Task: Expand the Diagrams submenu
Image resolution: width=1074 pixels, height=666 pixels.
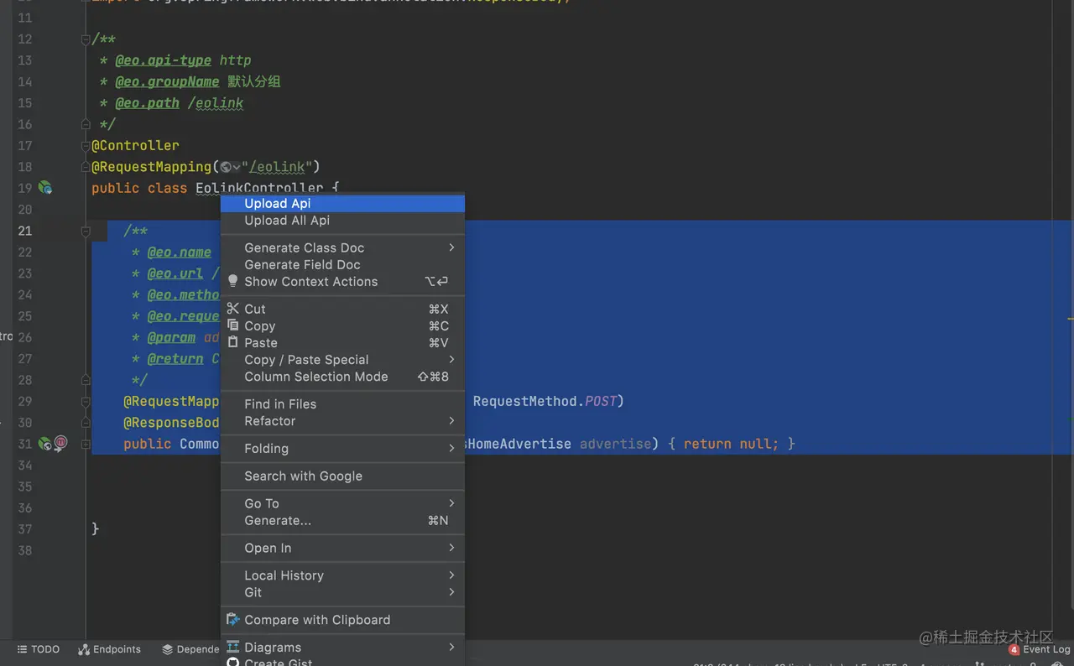Action: click(342, 647)
